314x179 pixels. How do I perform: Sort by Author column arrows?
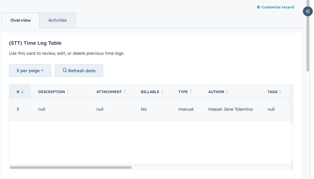(227, 91)
